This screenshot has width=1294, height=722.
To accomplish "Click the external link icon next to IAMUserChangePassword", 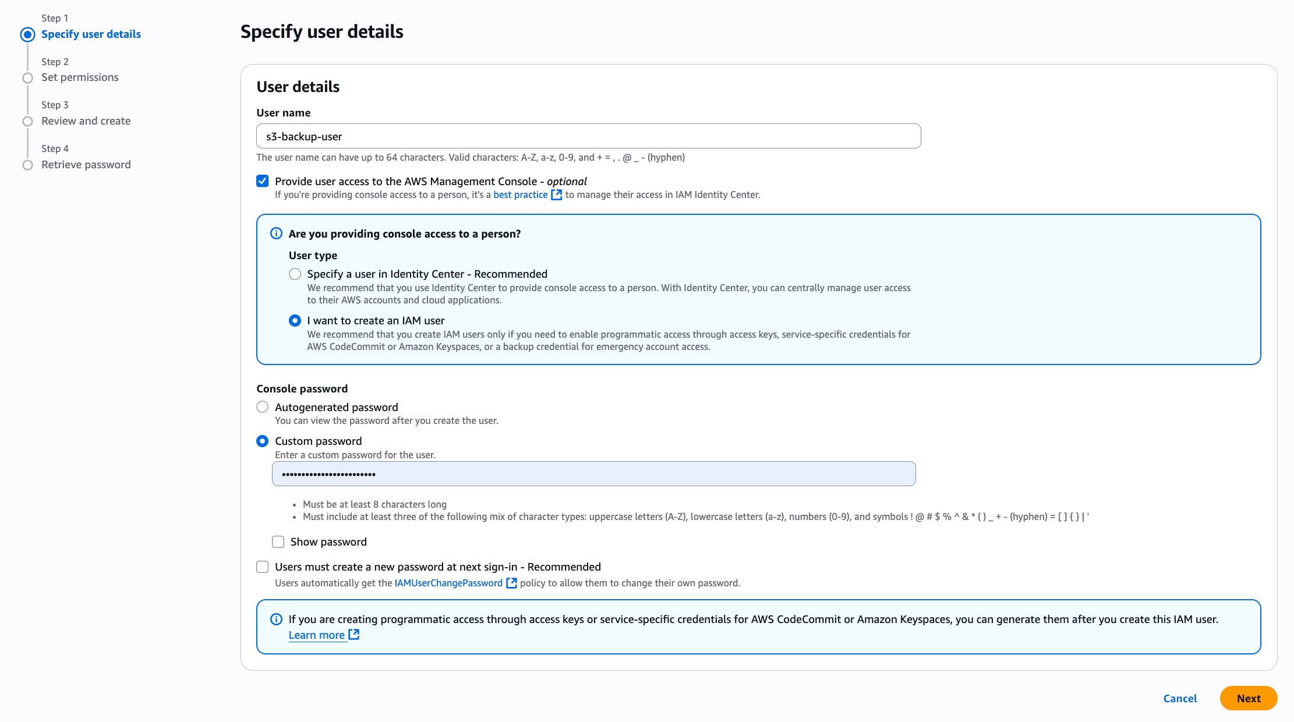I will pos(511,582).
